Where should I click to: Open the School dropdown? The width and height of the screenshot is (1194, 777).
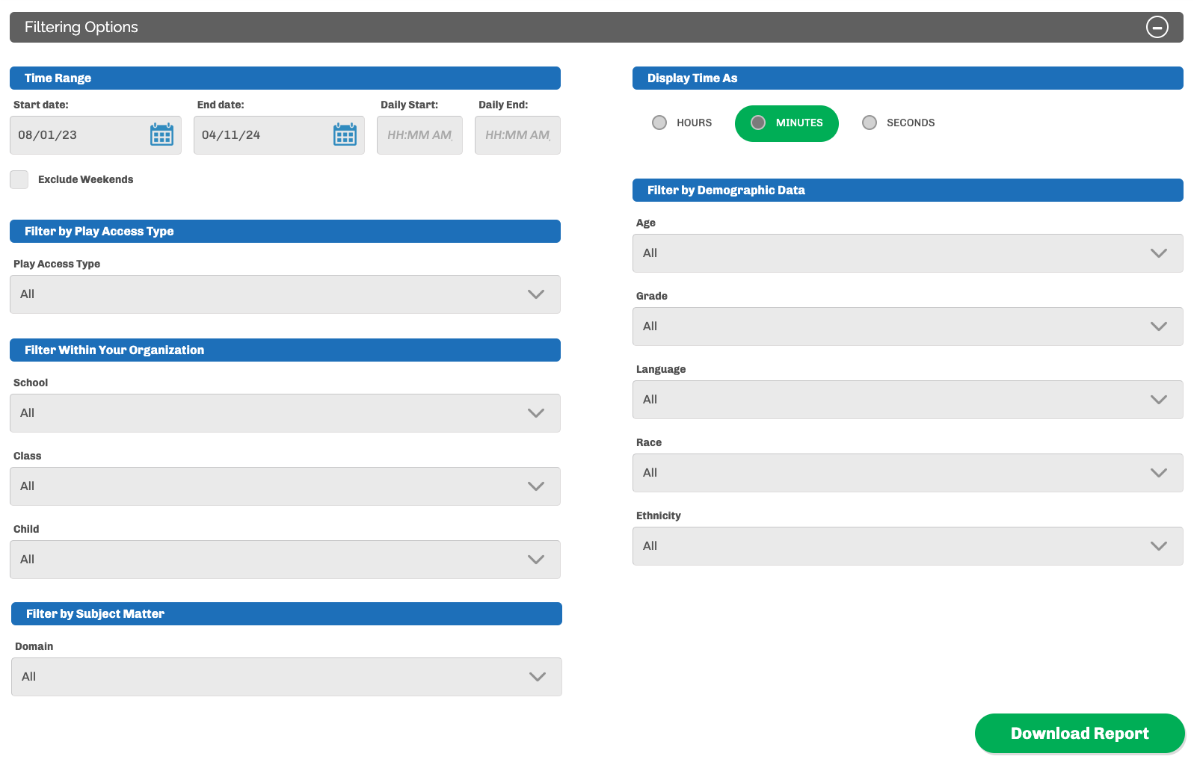285,413
